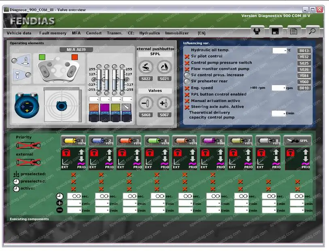Click the red indicator square on MFA
Viewport: 329px width, 251px height.
click(x=75, y=57)
